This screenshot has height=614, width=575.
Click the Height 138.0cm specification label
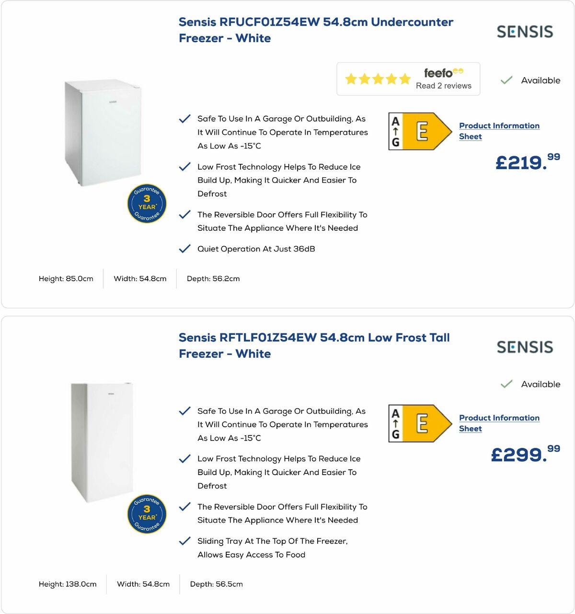coord(68,584)
